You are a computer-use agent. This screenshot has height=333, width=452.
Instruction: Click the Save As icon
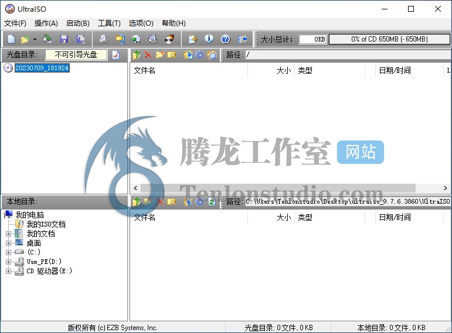click(x=80, y=39)
